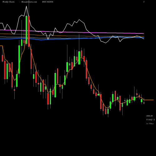
Task: Click the "V: 0.62 X" volume text
Action: (x=150, y=120)
